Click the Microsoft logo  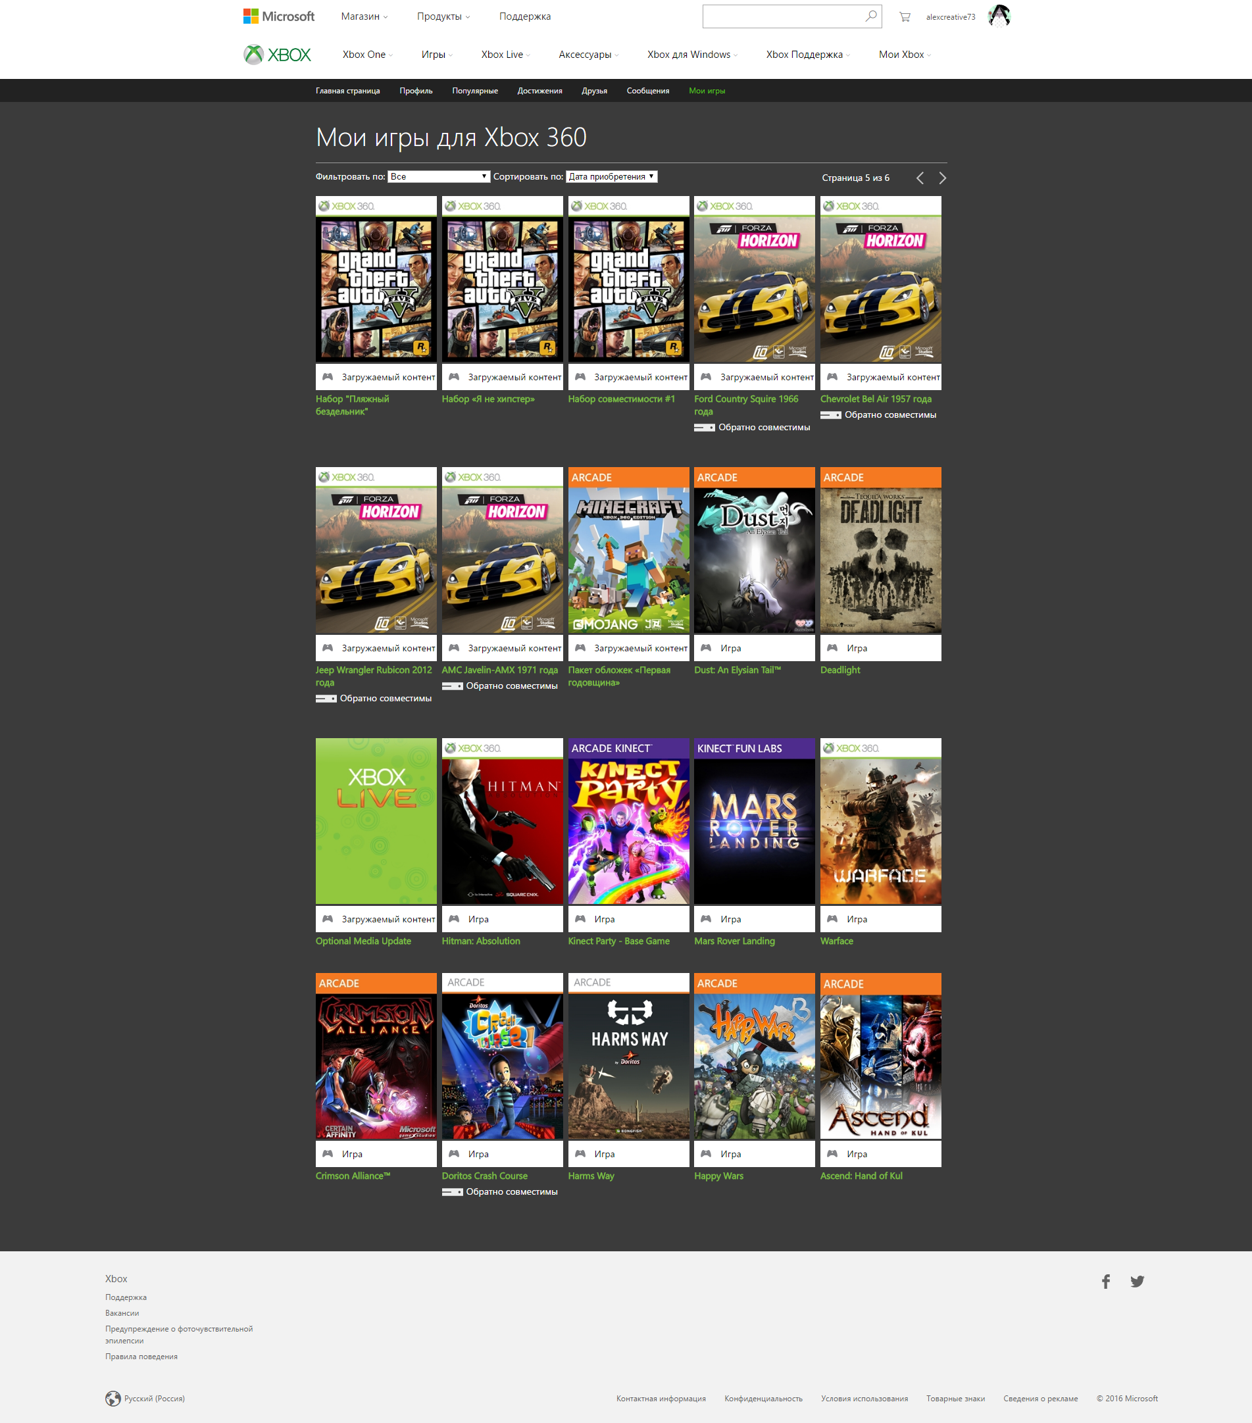278,16
